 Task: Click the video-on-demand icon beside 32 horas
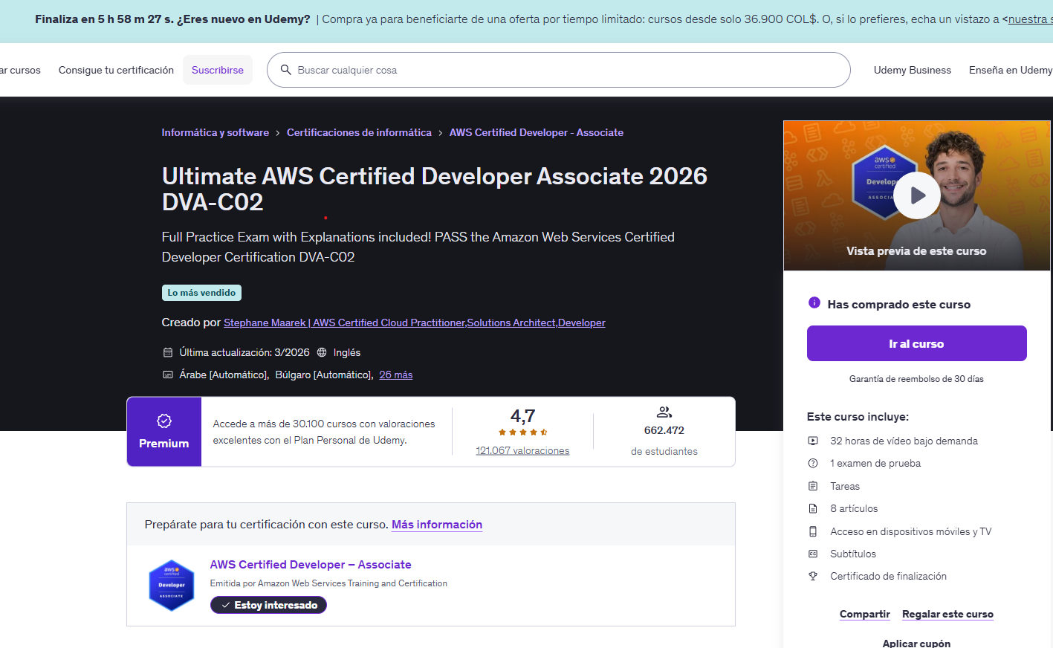(x=813, y=441)
